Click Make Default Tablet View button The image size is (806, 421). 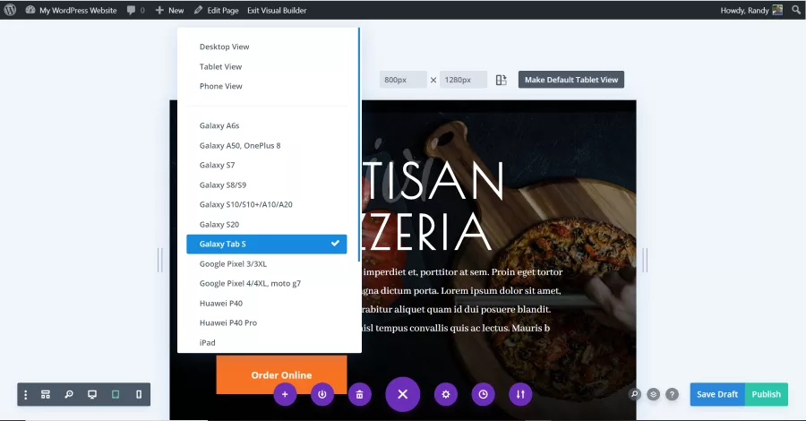[x=571, y=80]
